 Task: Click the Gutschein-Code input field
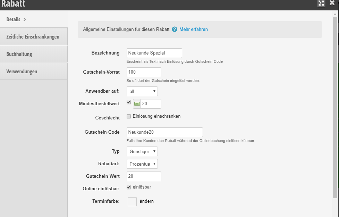pyautogui.click(x=165, y=132)
